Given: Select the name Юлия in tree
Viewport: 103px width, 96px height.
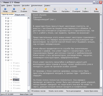Looking at the screenshot, I should tap(16, 74).
